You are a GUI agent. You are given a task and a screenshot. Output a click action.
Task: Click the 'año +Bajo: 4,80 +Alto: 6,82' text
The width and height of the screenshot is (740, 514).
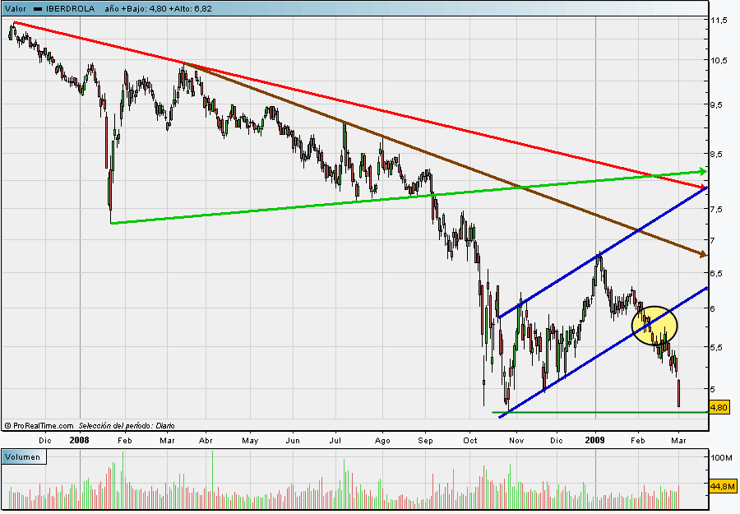[158, 8]
